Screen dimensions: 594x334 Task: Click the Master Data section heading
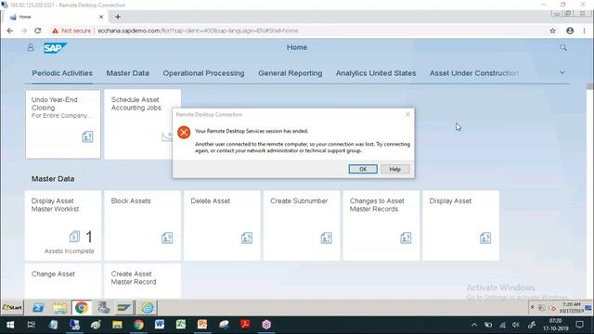(x=53, y=179)
